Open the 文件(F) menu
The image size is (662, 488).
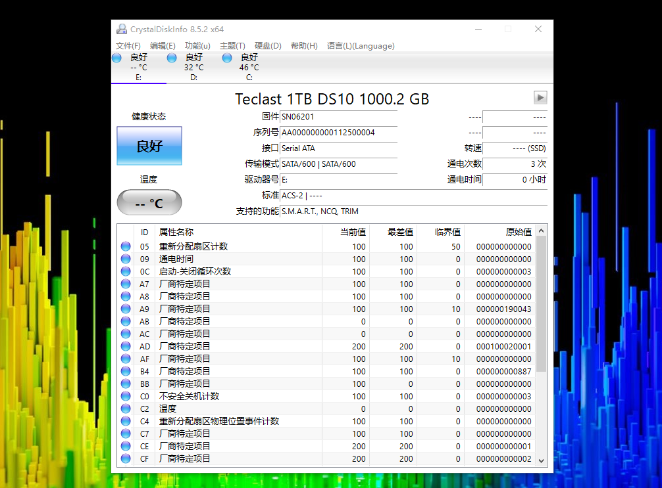[x=128, y=45]
